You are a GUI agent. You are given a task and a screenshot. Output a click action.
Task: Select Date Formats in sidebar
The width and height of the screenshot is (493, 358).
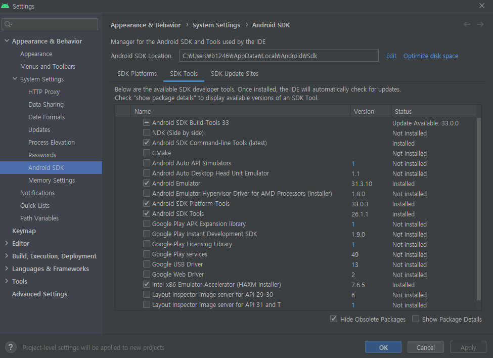[47, 117]
